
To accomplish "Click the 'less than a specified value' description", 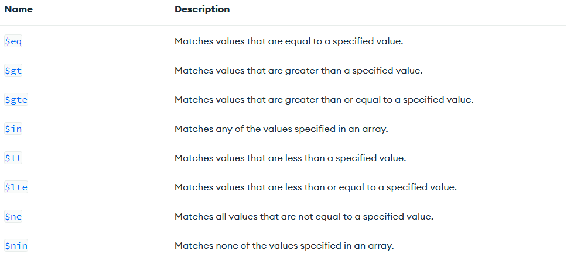I will (291, 158).
